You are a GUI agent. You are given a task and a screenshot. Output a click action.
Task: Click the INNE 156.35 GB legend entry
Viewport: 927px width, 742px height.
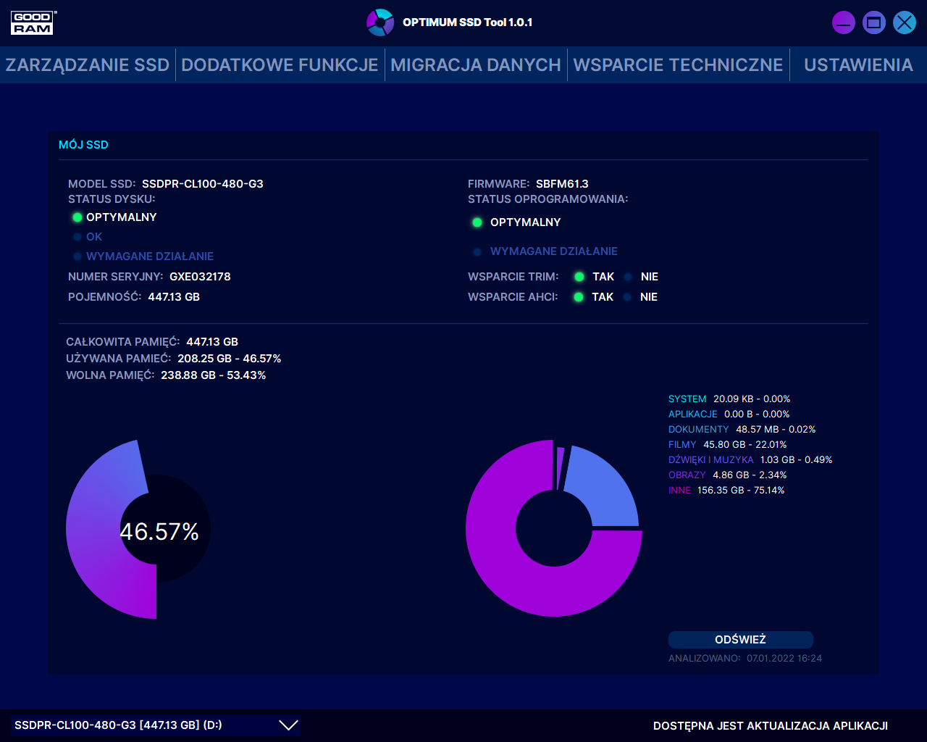click(726, 491)
